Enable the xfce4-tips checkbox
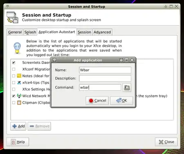 click(13, 82)
